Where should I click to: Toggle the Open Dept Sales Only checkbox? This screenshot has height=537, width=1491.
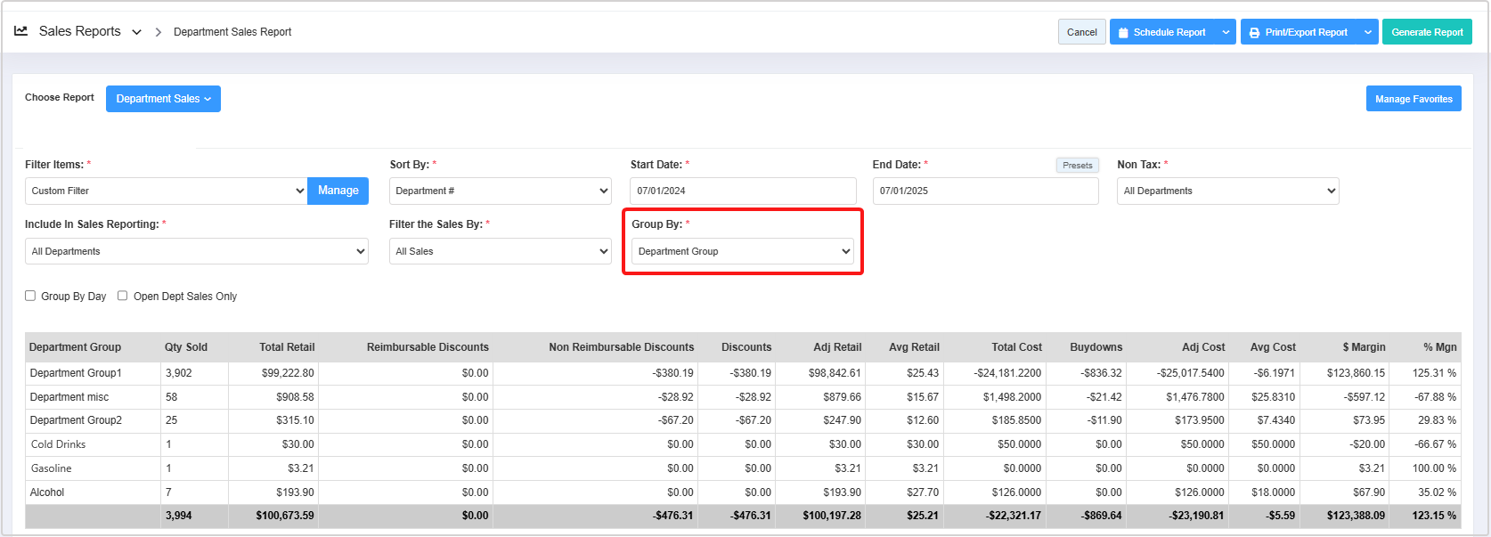tap(123, 296)
